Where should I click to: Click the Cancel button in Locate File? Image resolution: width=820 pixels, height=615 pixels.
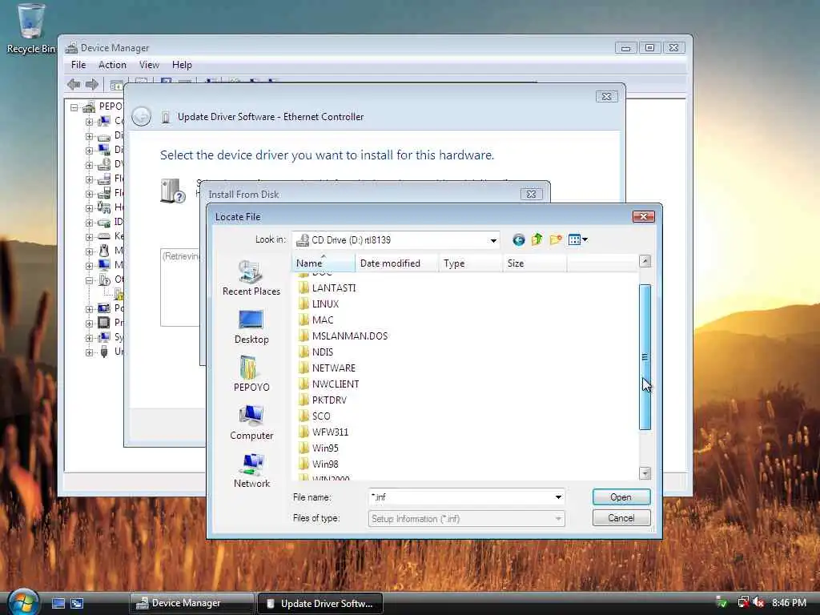621,518
